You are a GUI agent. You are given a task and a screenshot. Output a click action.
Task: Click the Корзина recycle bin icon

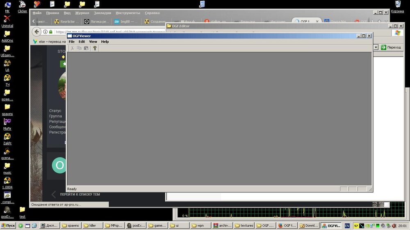click(x=397, y=5)
